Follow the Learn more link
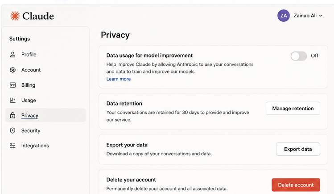The height and width of the screenshot is (194, 334). click(x=119, y=79)
